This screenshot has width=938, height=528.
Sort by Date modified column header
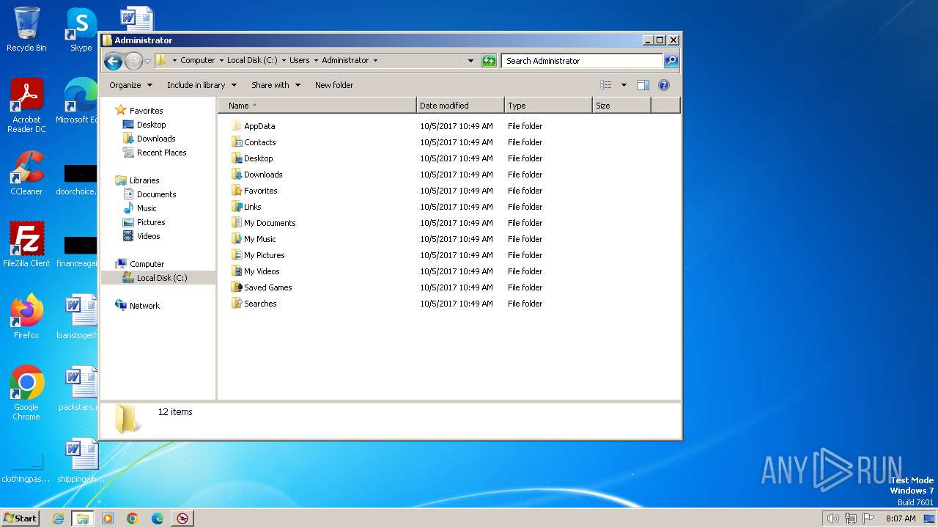[460, 106]
